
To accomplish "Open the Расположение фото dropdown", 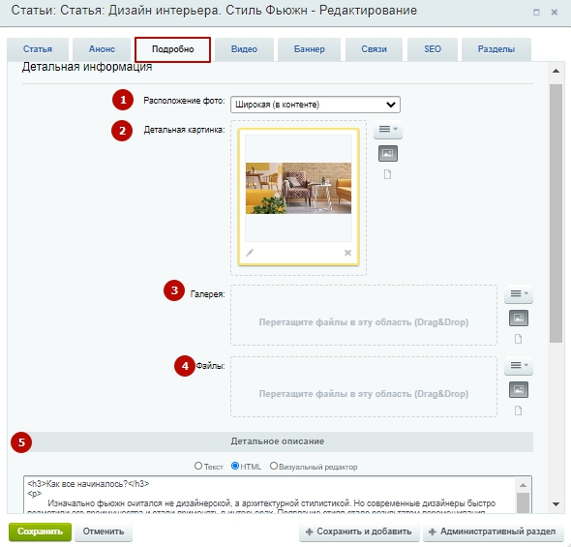I will tap(316, 105).
